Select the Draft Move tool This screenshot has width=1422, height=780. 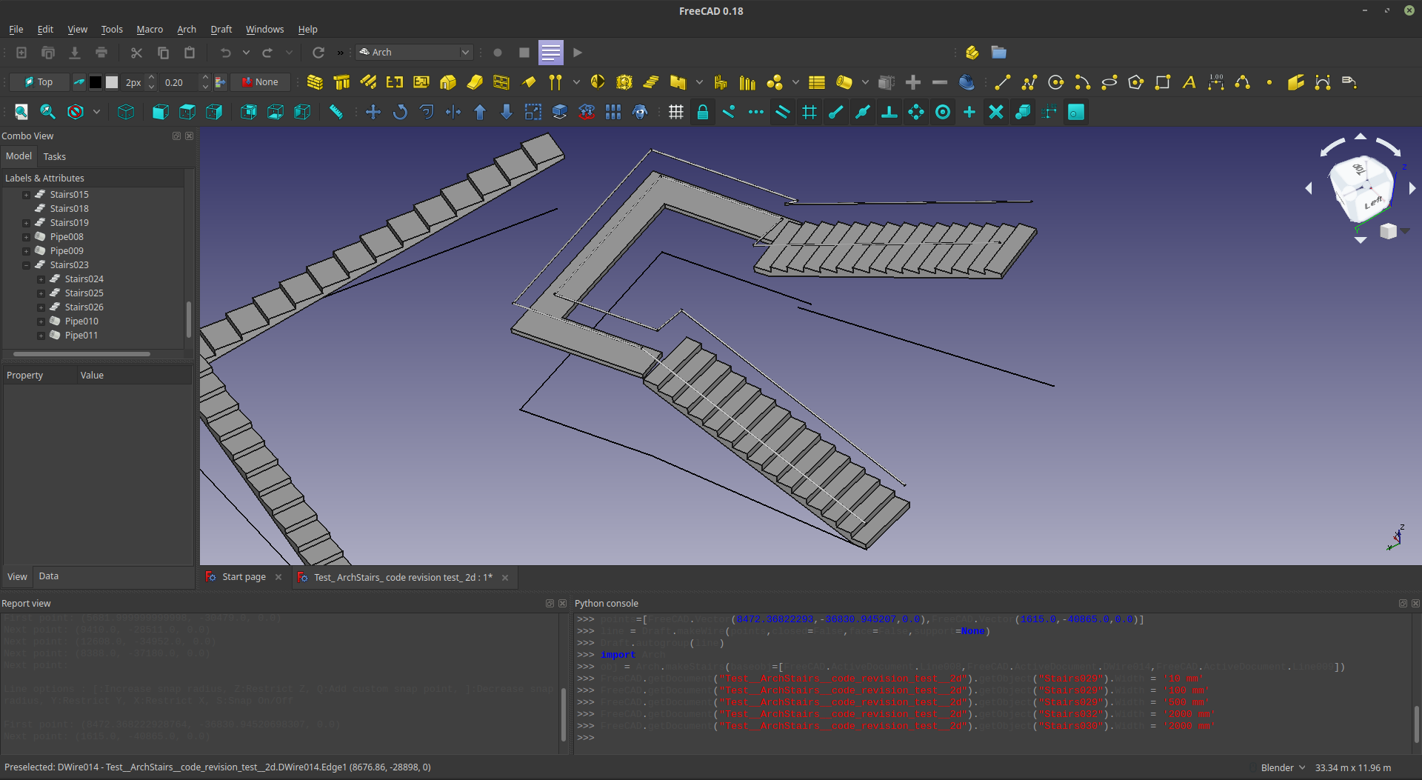(x=373, y=112)
